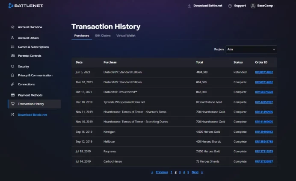Screen dimensions: 296x181
Task: Click the Diablo II: Resurrected purchase name
Action: (x=120, y=92)
